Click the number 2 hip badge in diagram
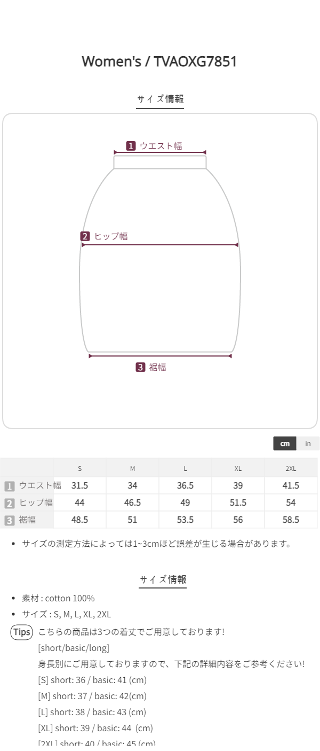 pos(85,236)
